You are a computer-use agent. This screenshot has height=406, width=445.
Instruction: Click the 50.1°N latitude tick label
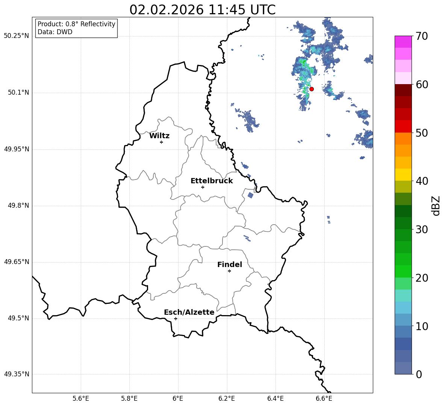pyautogui.click(x=18, y=93)
